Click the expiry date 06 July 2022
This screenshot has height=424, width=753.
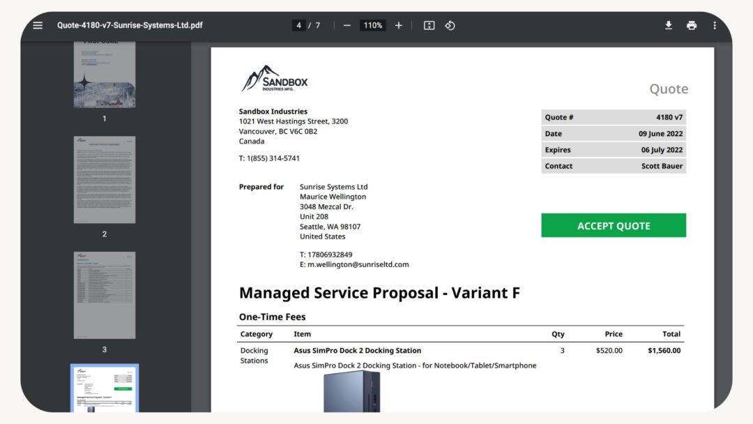pyautogui.click(x=662, y=150)
